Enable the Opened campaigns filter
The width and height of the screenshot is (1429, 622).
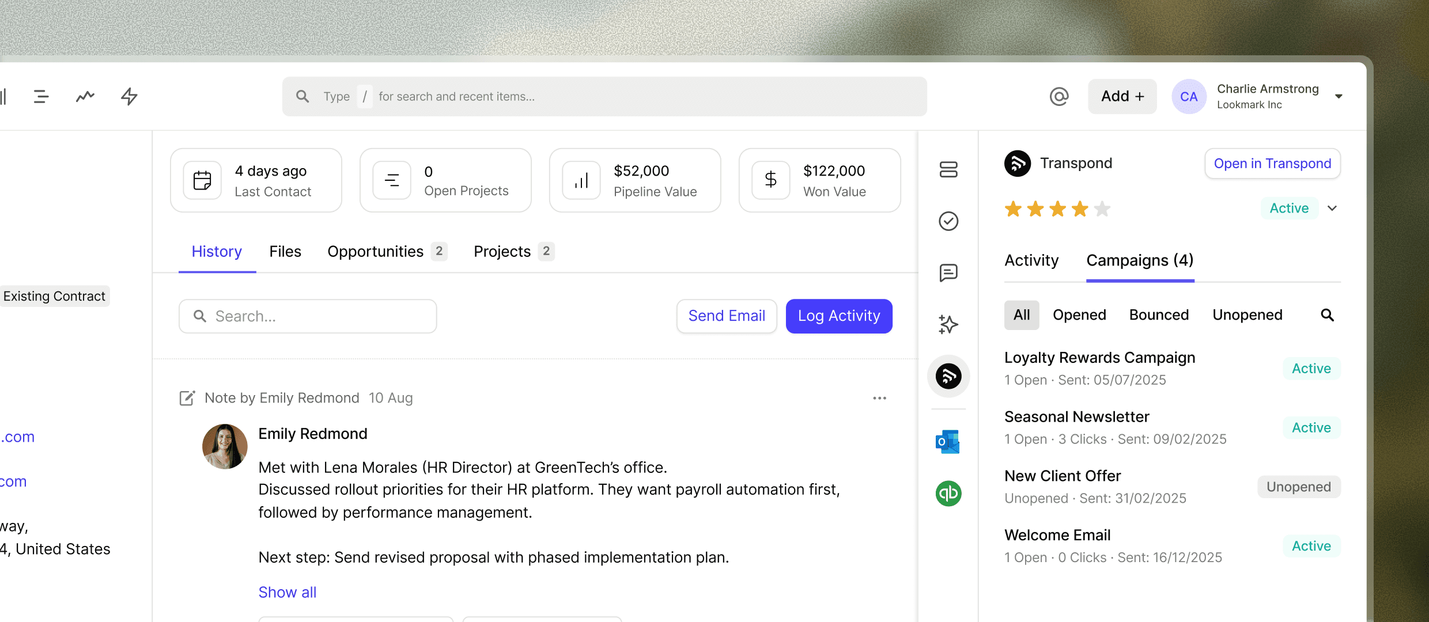[x=1079, y=314]
